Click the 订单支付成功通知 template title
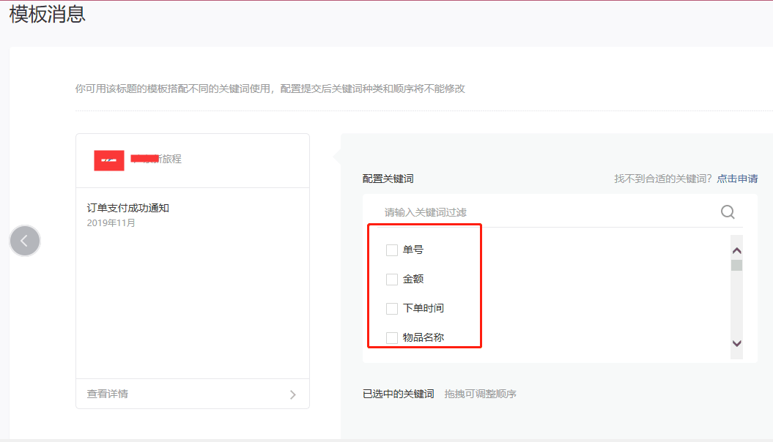773x442 pixels. tap(128, 208)
